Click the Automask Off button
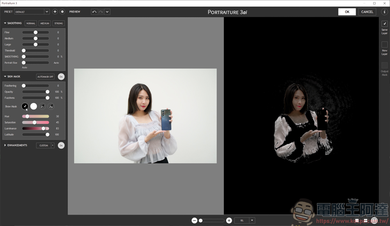This screenshot has height=226, width=390. (x=45, y=77)
